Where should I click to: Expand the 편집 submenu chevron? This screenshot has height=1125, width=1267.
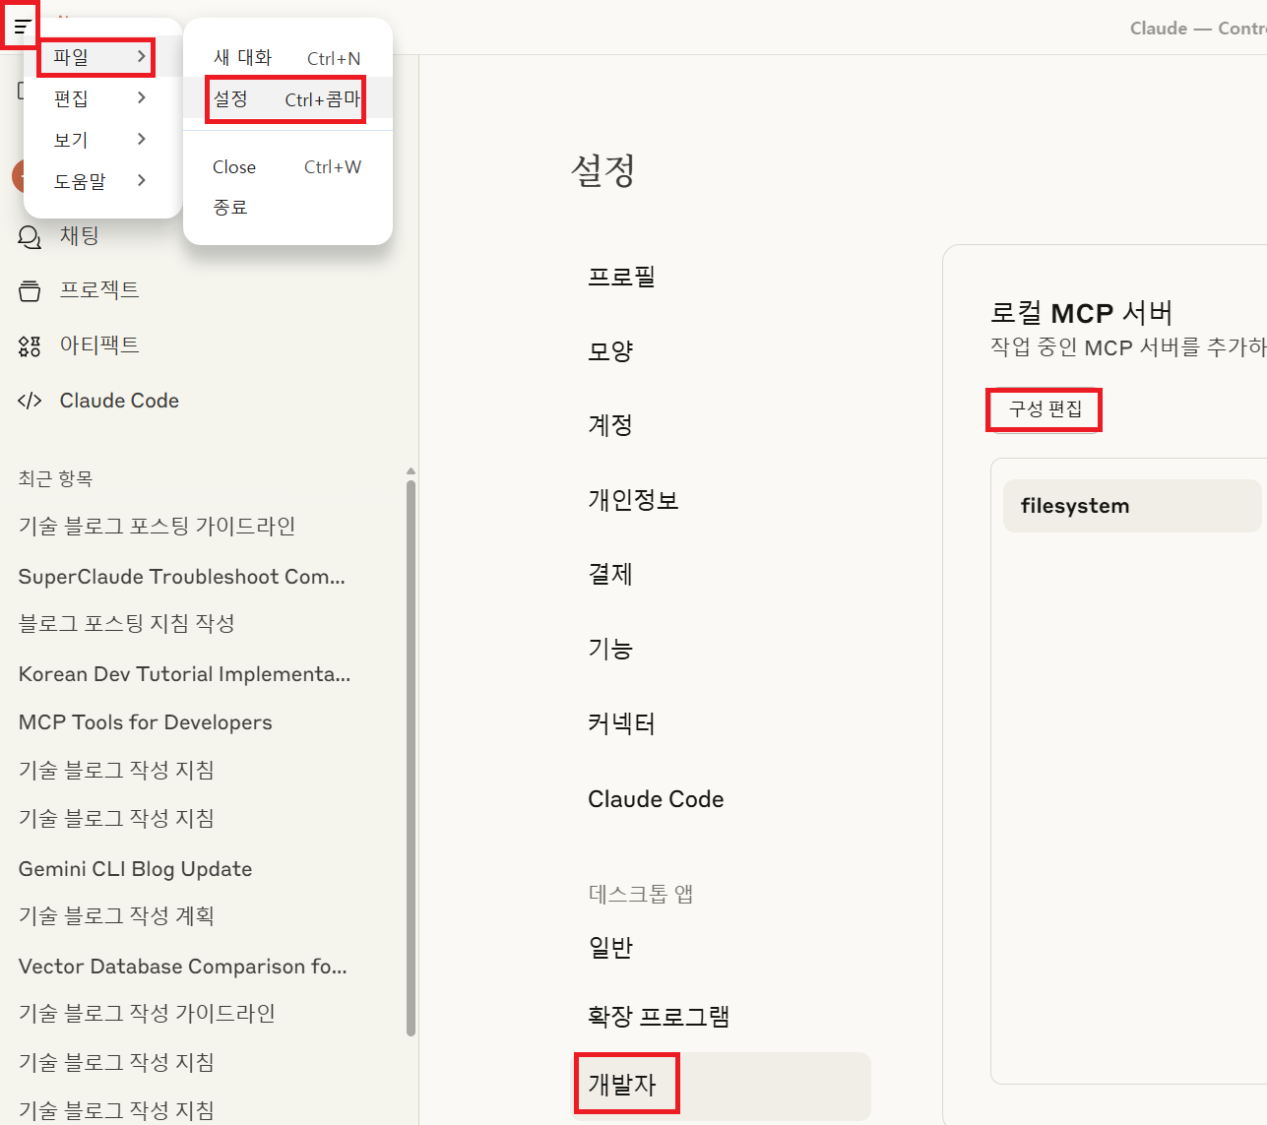(142, 97)
